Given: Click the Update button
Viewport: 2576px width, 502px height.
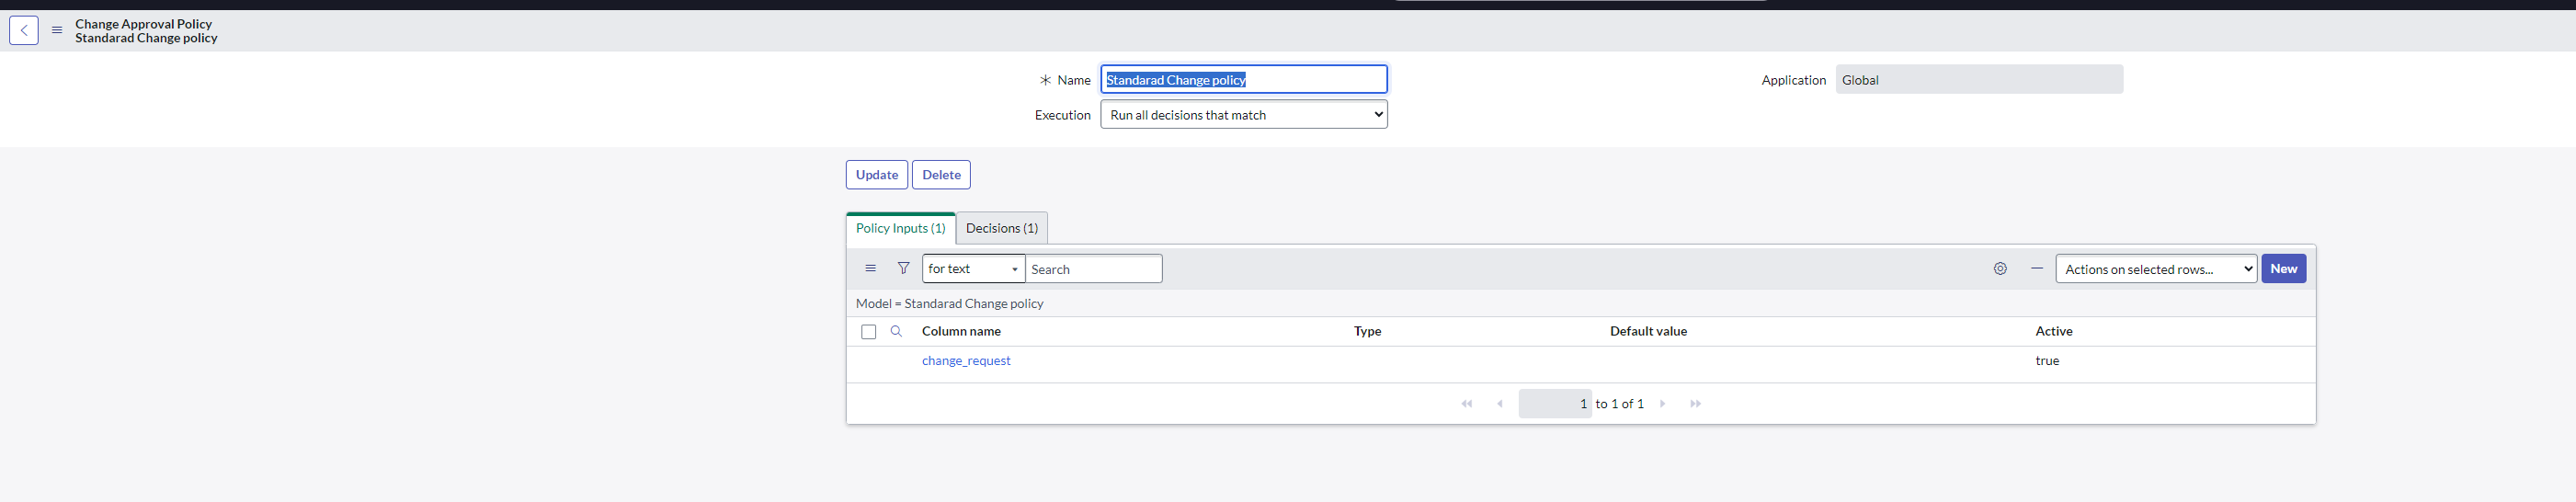Looking at the screenshot, I should [x=876, y=175].
